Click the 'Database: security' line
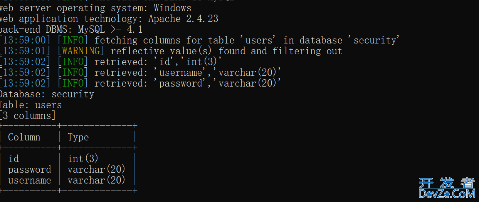The height and width of the screenshot is (202, 479). 46,94
